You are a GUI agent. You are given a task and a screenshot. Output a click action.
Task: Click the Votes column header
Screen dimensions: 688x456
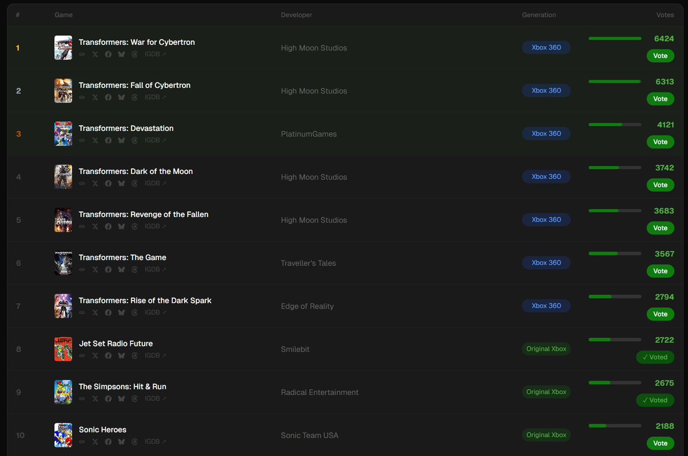(665, 15)
